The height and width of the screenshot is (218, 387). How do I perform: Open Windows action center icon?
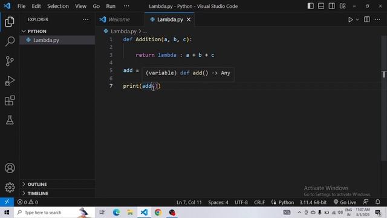pos(379,213)
